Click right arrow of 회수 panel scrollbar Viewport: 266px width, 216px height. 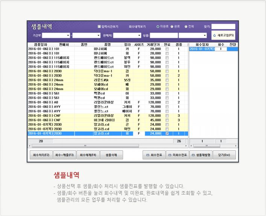tap(236, 146)
